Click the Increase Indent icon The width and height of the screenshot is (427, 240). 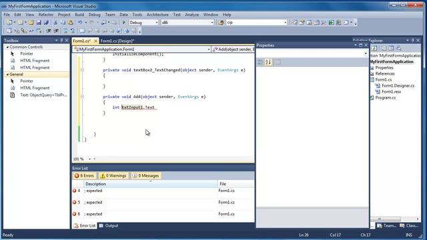56,31
